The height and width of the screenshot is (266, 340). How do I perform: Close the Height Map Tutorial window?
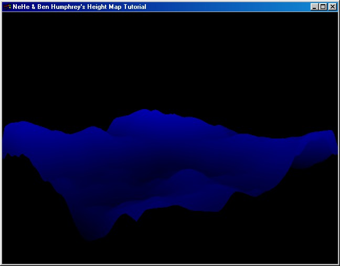[332, 7]
